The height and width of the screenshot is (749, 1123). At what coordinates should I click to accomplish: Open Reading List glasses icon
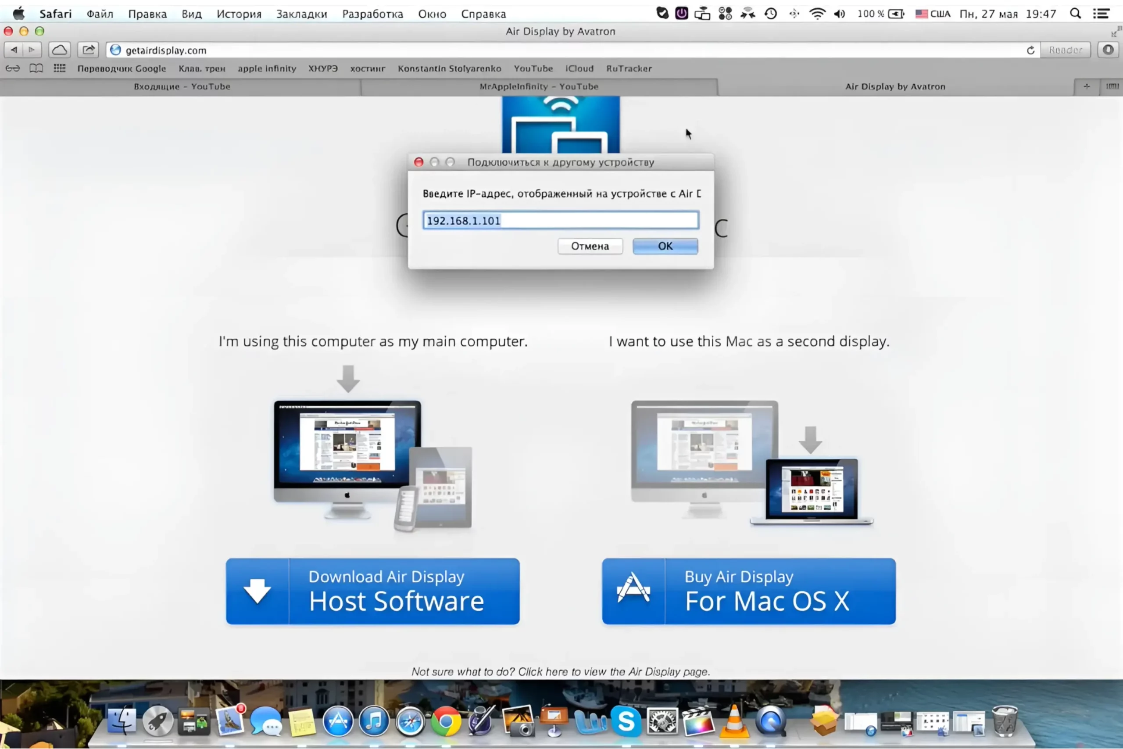(12, 68)
